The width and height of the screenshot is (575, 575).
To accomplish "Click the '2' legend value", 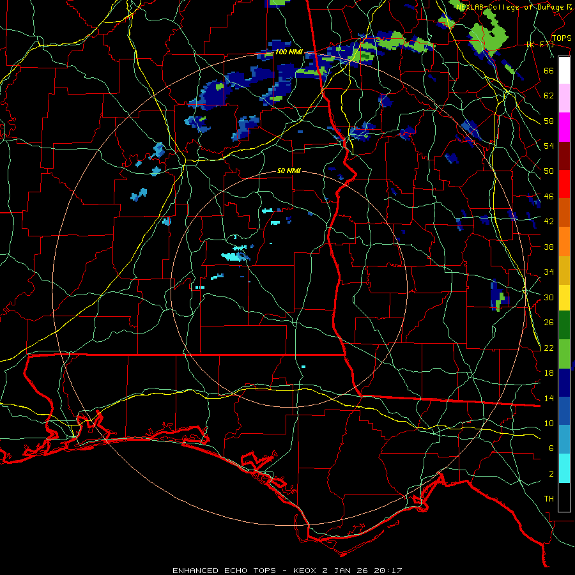I will [551, 474].
